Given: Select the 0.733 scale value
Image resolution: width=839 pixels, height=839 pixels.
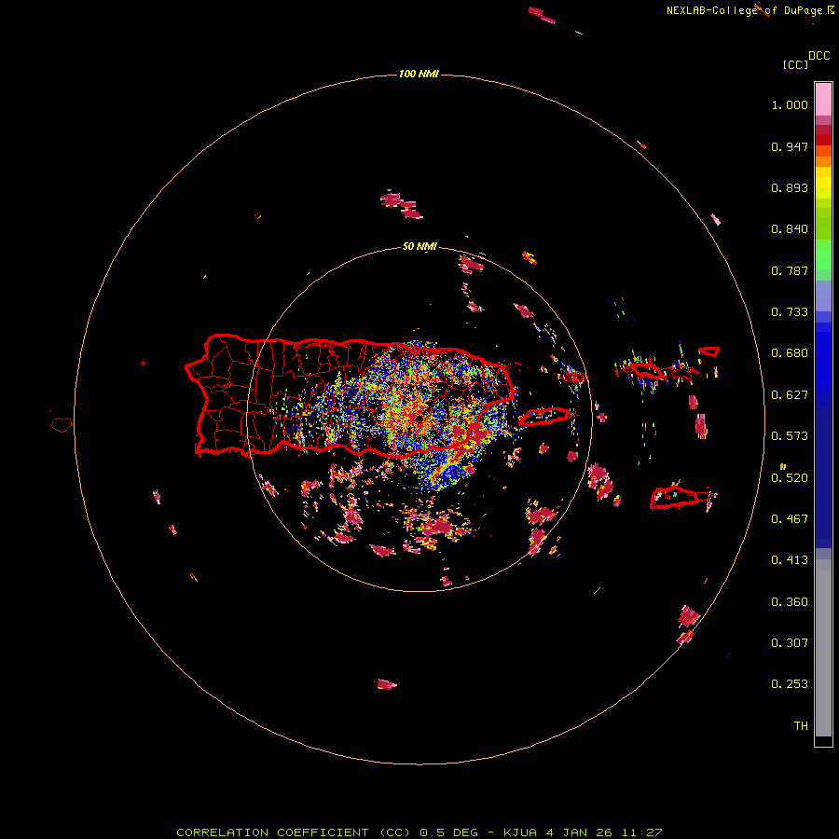Looking at the screenshot, I should 790,312.
